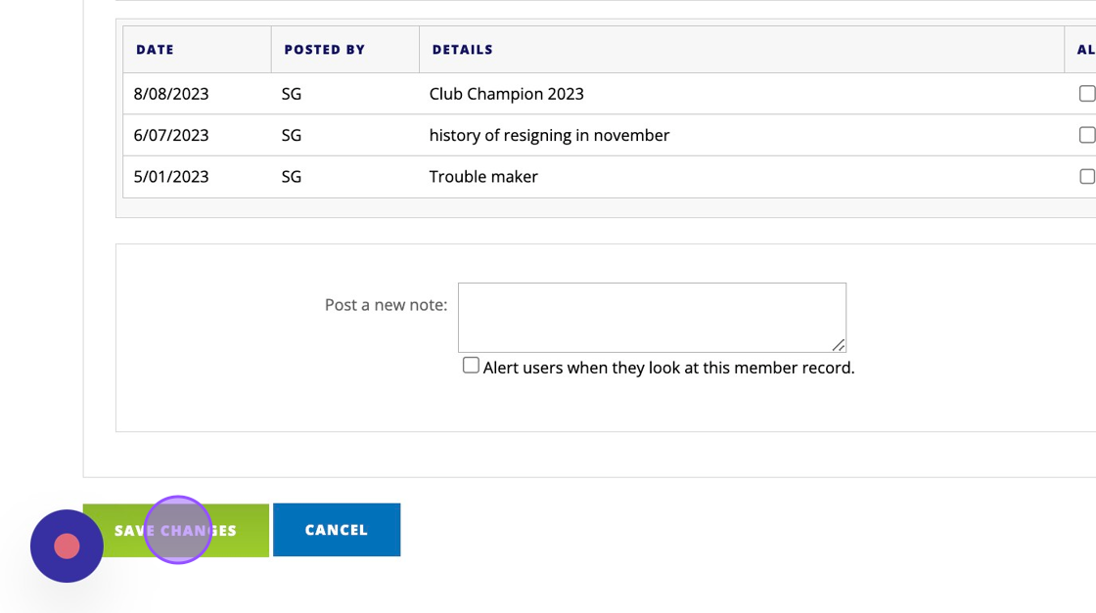The image size is (1096, 613).
Task: Click the 5/01/2023 date cell
Action: [x=171, y=177]
